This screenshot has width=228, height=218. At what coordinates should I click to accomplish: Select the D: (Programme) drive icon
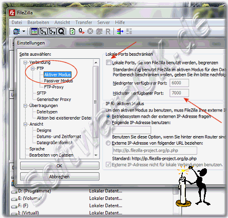click(14, 191)
